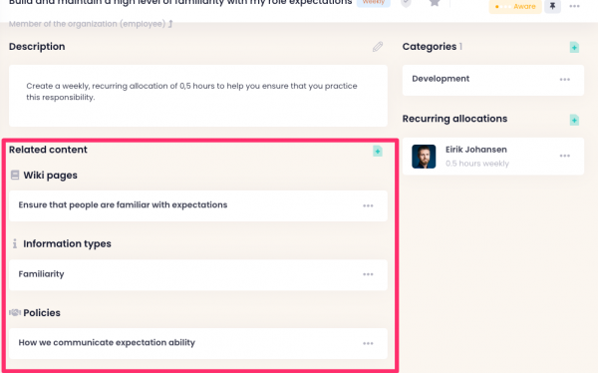This screenshot has width=598, height=373.
Task: Add a recurring allocation with the plus icon
Action: pos(574,120)
